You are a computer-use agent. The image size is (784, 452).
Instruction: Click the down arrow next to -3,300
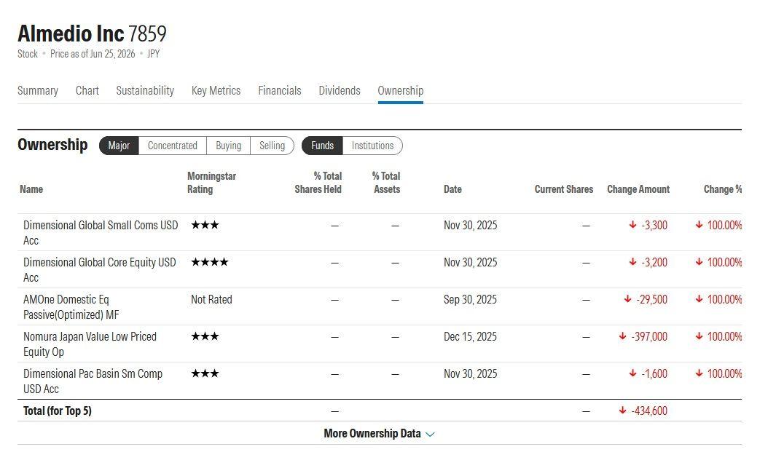click(x=632, y=225)
